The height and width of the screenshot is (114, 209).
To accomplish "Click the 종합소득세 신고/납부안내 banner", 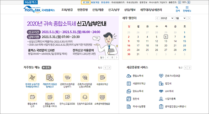I will [x=71, y=38].
